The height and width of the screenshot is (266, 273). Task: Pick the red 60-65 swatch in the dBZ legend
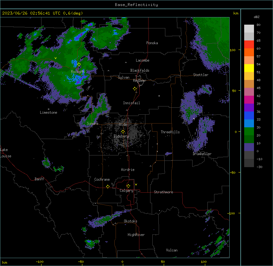249,45
